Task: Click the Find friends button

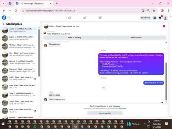Action: click(x=146, y=18)
